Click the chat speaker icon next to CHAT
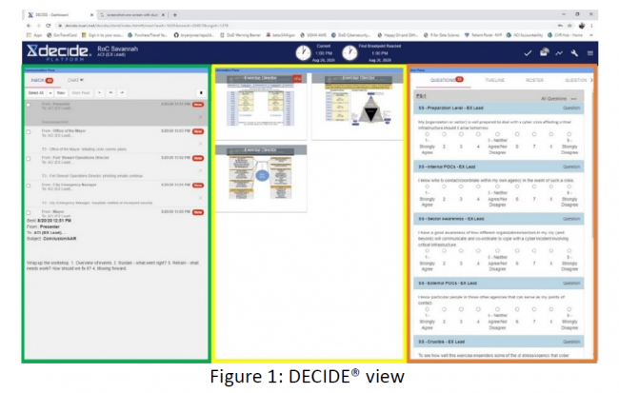619x393 pixels. coord(82,80)
